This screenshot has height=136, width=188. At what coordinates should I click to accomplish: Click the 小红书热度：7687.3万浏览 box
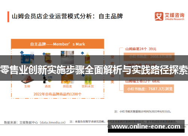tap(149, 89)
